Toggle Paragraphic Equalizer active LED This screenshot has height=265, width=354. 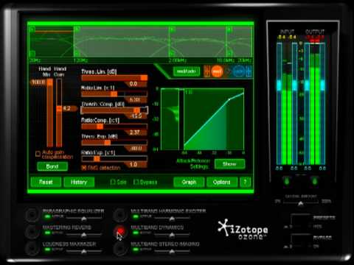(47, 216)
